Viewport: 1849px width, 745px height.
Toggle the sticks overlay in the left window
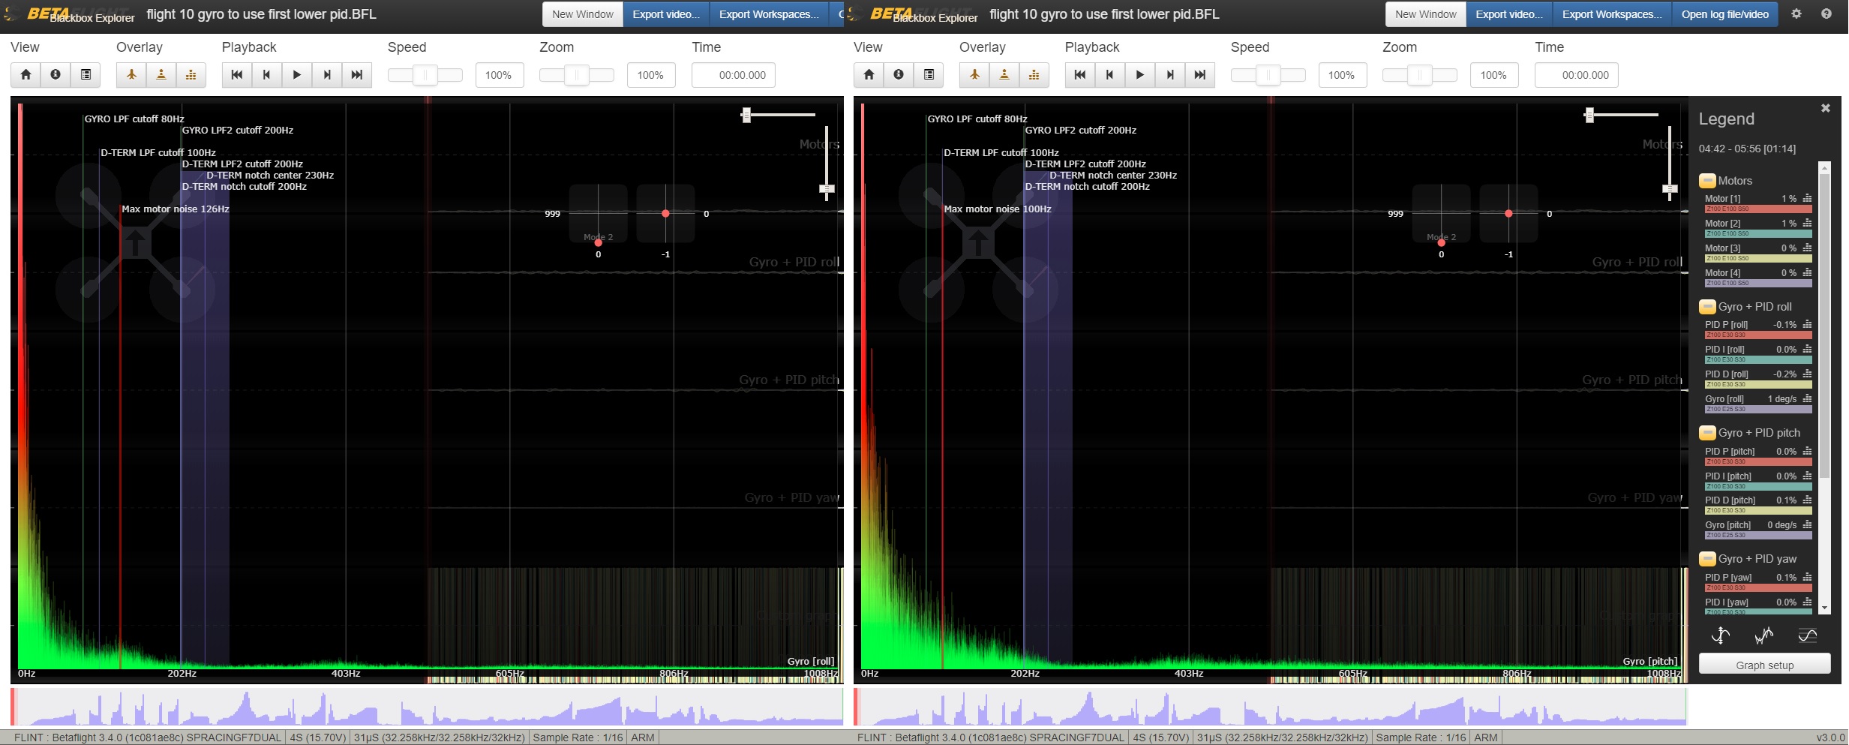coord(161,75)
